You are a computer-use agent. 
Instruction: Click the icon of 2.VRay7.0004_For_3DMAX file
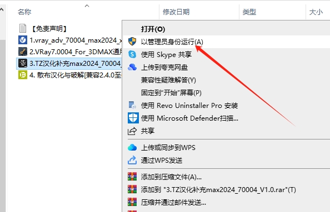pos(23,51)
